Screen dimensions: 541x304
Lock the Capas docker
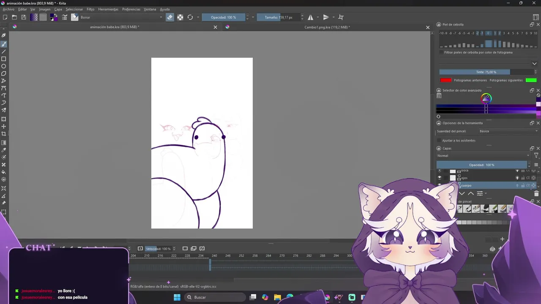pos(438,149)
